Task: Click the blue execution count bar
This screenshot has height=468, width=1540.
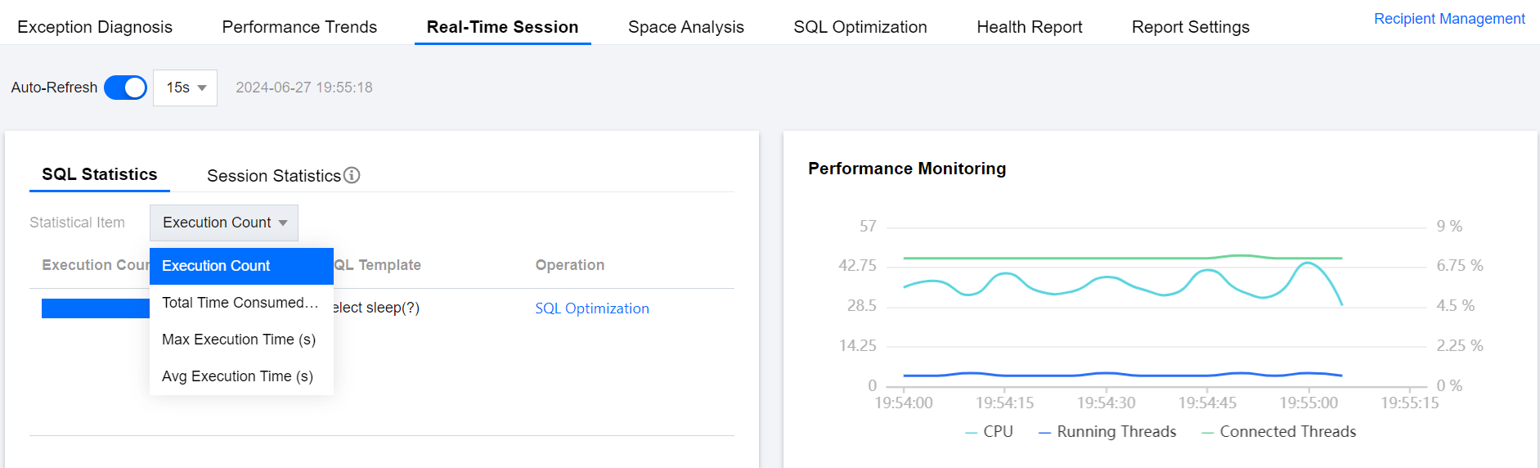Action: coord(95,308)
